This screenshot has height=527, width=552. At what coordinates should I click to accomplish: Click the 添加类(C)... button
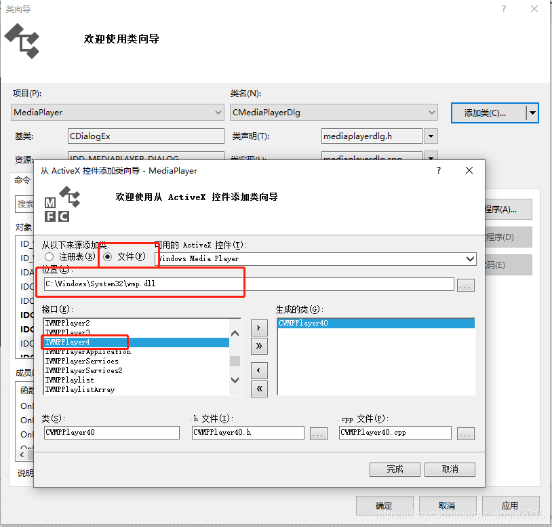(x=489, y=113)
